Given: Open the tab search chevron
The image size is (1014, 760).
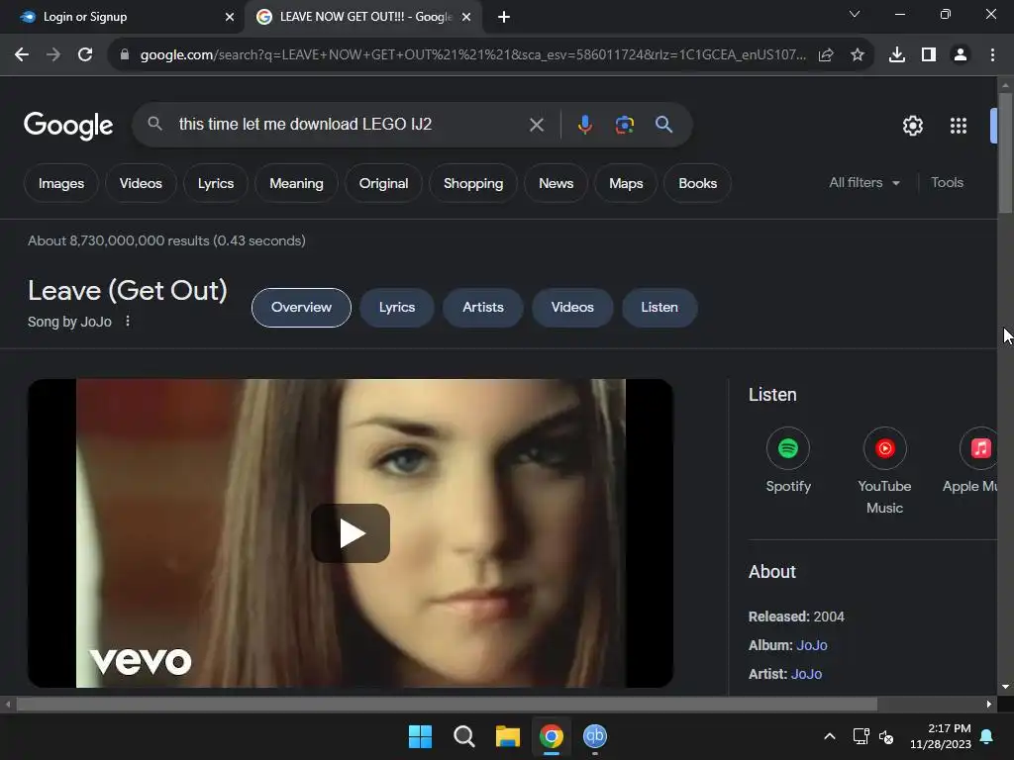Looking at the screenshot, I should [x=855, y=14].
